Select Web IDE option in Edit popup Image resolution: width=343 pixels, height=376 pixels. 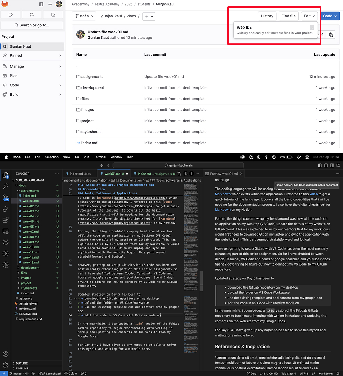coord(275,30)
